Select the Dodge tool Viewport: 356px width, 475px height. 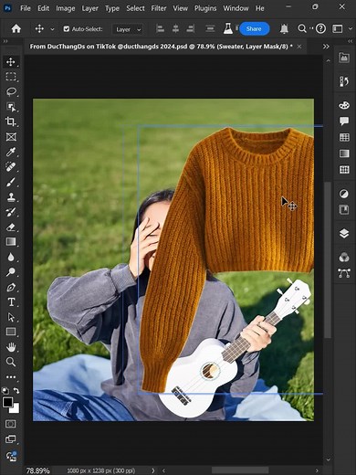click(11, 272)
